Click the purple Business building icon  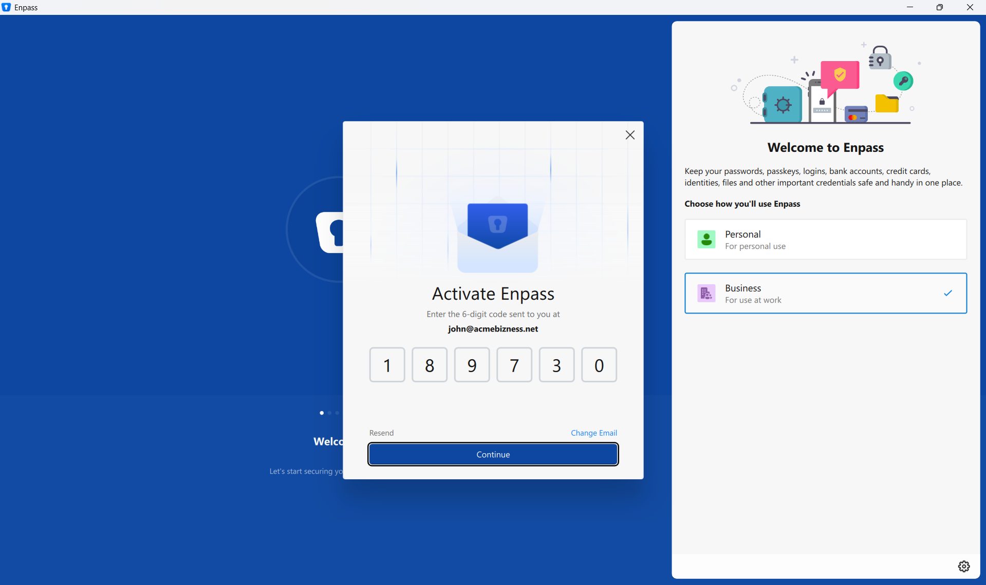point(706,293)
